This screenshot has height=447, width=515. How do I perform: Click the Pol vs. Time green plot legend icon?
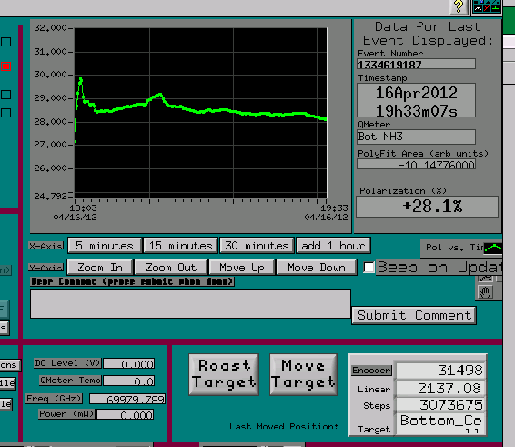coord(493,249)
